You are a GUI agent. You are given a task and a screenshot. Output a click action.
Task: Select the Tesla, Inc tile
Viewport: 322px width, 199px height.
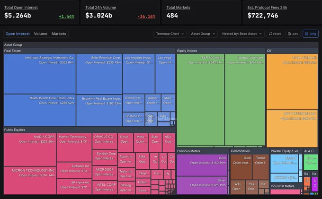(126, 174)
